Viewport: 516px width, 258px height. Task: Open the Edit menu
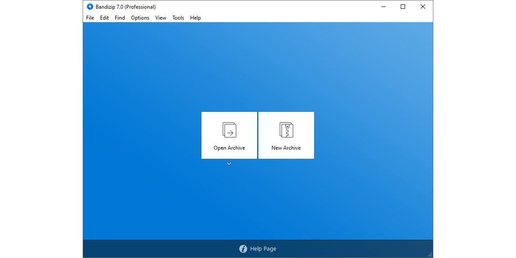[104, 18]
